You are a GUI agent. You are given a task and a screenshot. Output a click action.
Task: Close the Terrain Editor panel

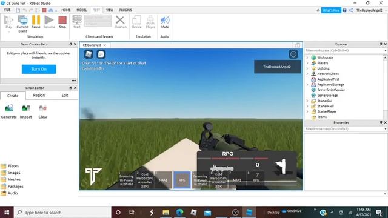click(75, 88)
